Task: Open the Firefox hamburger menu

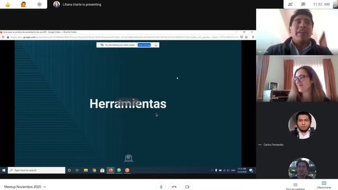Action: (x=253, y=37)
